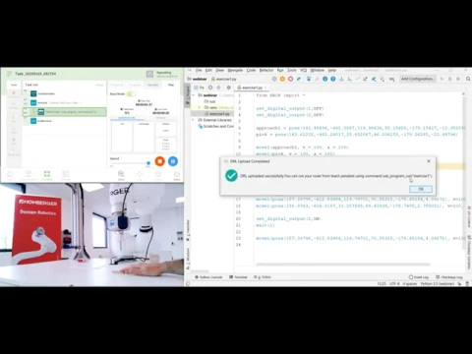Click the exercise1.py breadcrumb in navigation bar
Viewport: 472px width, 354px height.
pyautogui.click(x=223, y=79)
